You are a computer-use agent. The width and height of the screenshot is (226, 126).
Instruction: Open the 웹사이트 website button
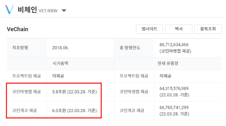click(149, 29)
